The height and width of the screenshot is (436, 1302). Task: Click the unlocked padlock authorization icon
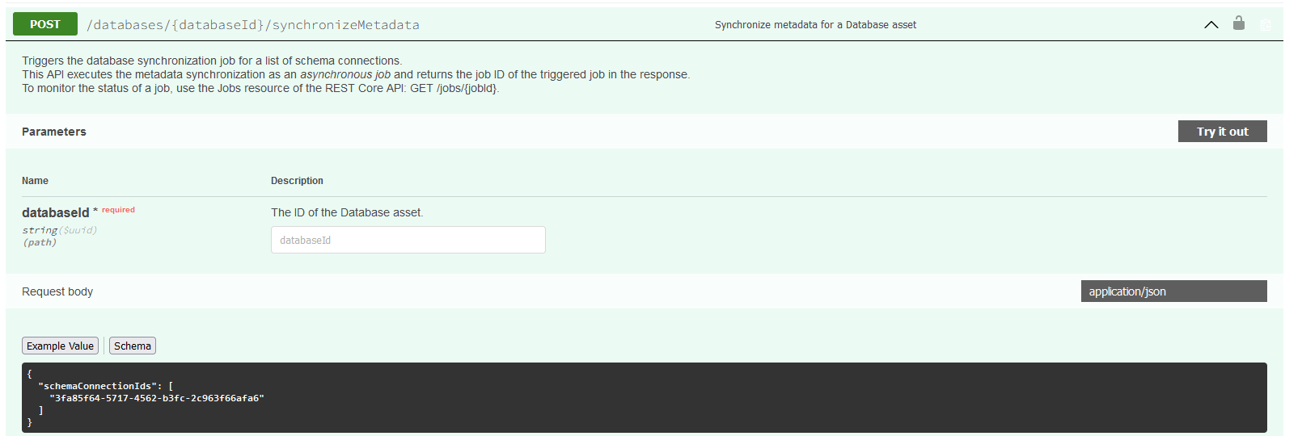click(x=1238, y=23)
